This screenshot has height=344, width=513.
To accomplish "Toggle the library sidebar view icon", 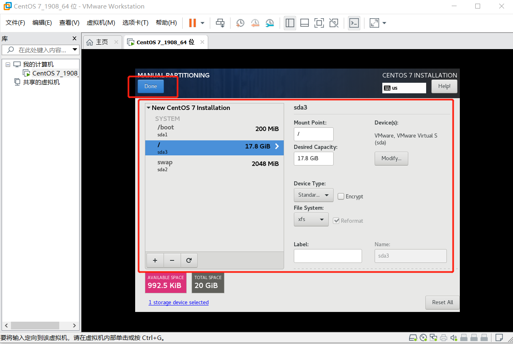I will tap(290, 23).
